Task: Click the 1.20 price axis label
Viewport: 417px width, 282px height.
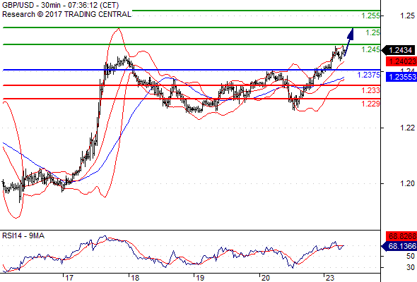Action: (x=407, y=183)
